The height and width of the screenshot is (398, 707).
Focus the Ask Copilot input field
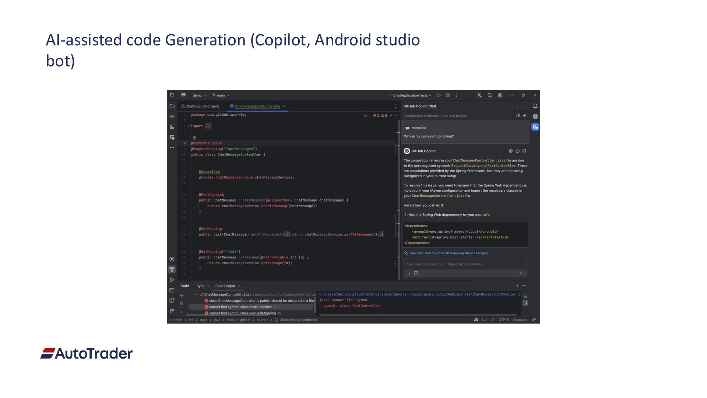click(465, 264)
